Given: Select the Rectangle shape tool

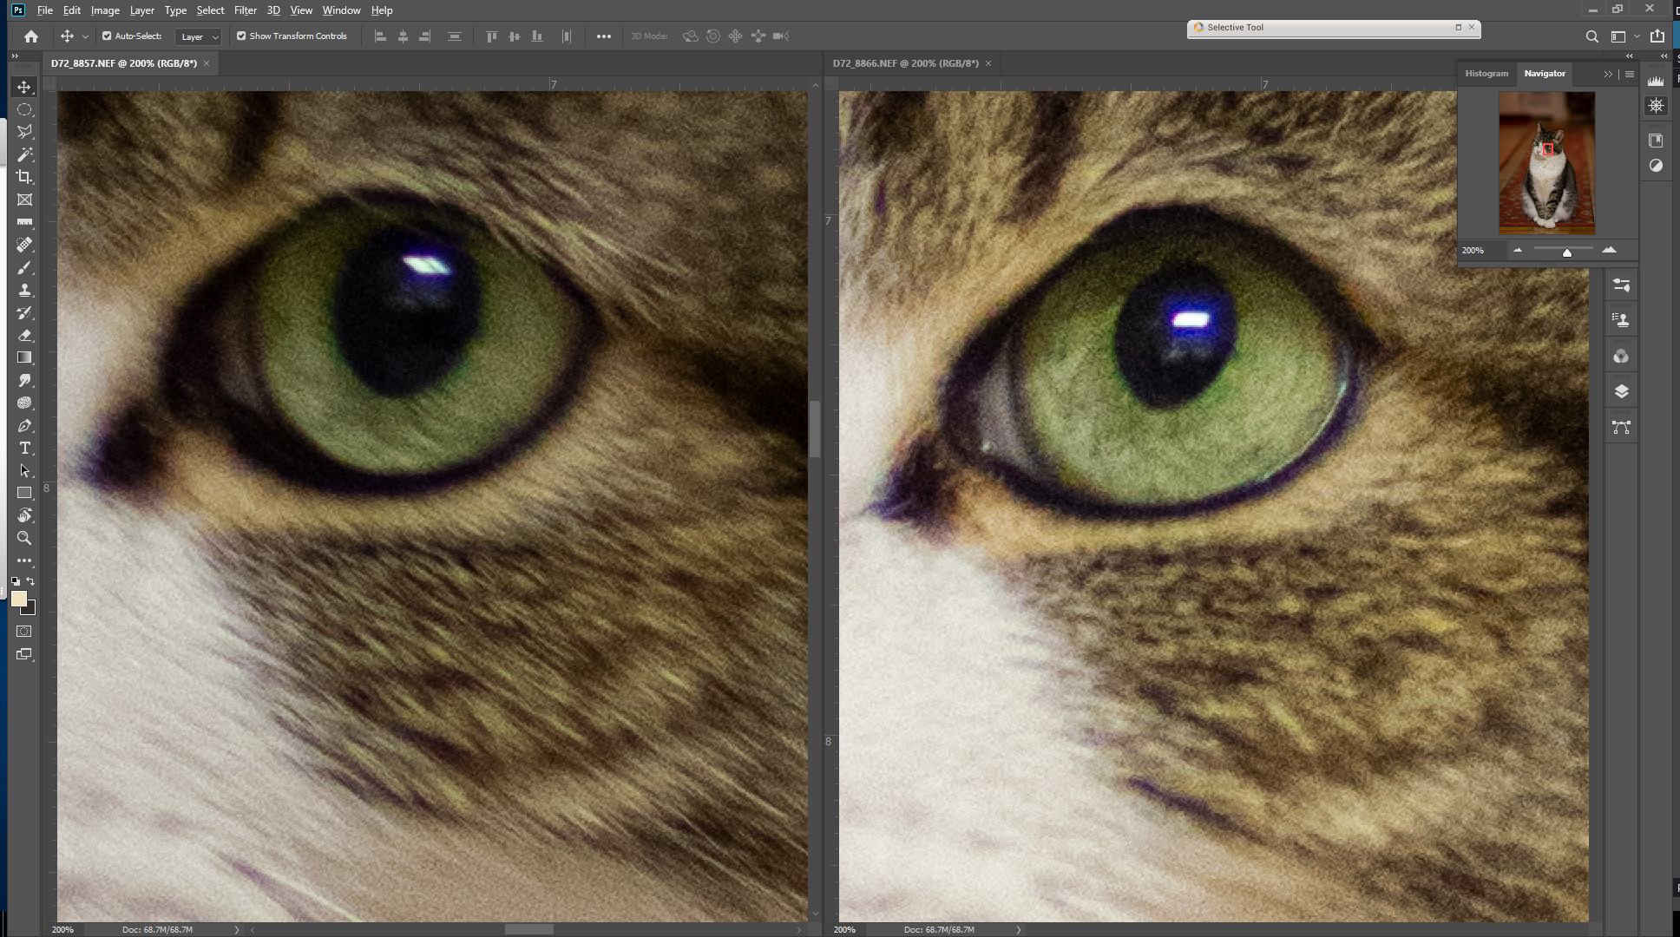Looking at the screenshot, I should 24,493.
